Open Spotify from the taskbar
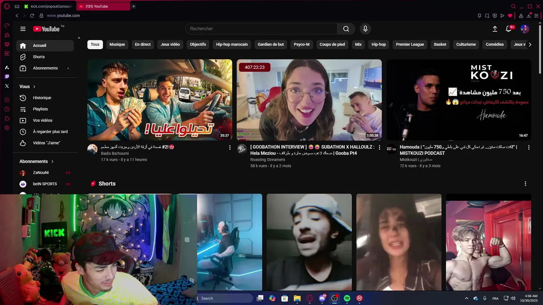Screen dimensions: 543x305 pos(347,298)
